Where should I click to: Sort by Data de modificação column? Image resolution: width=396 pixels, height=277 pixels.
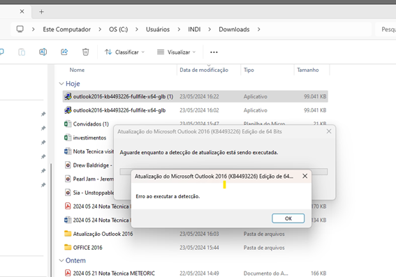[x=204, y=70]
